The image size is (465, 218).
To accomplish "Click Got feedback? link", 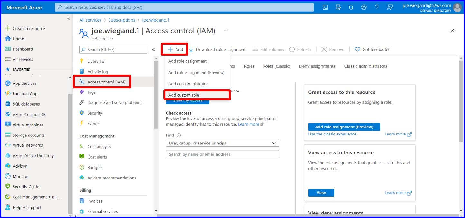I will tap(372, 50).
